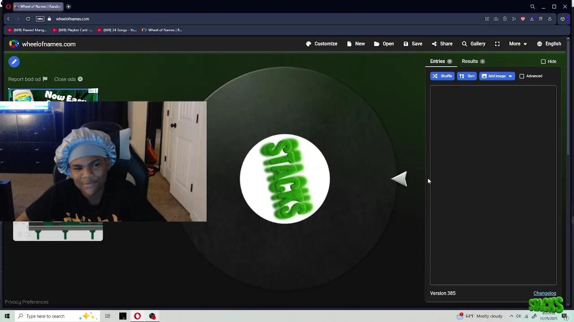Expand the More menu
This screenshot has width=574, height=322.
click(x=517, y=43)
